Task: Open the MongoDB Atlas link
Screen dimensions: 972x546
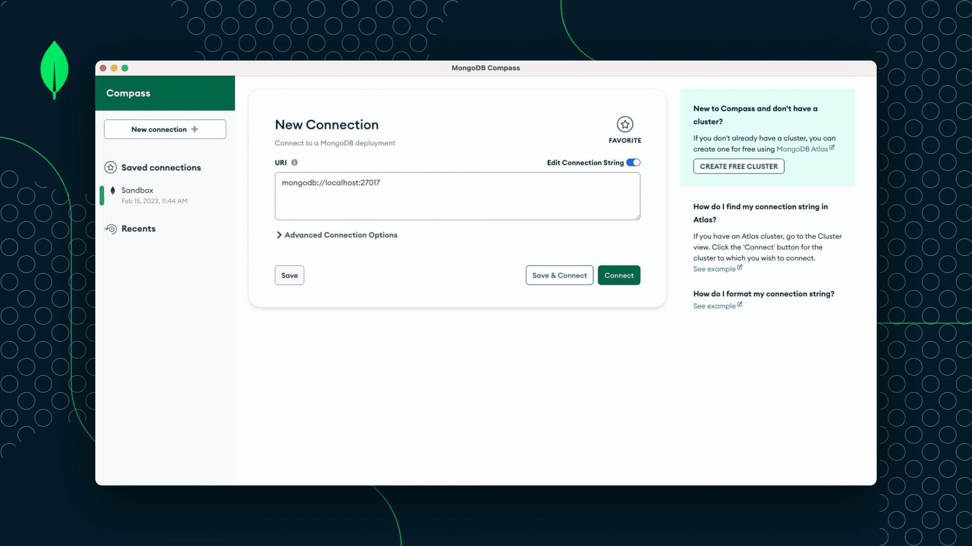Action: coord(802,149)
